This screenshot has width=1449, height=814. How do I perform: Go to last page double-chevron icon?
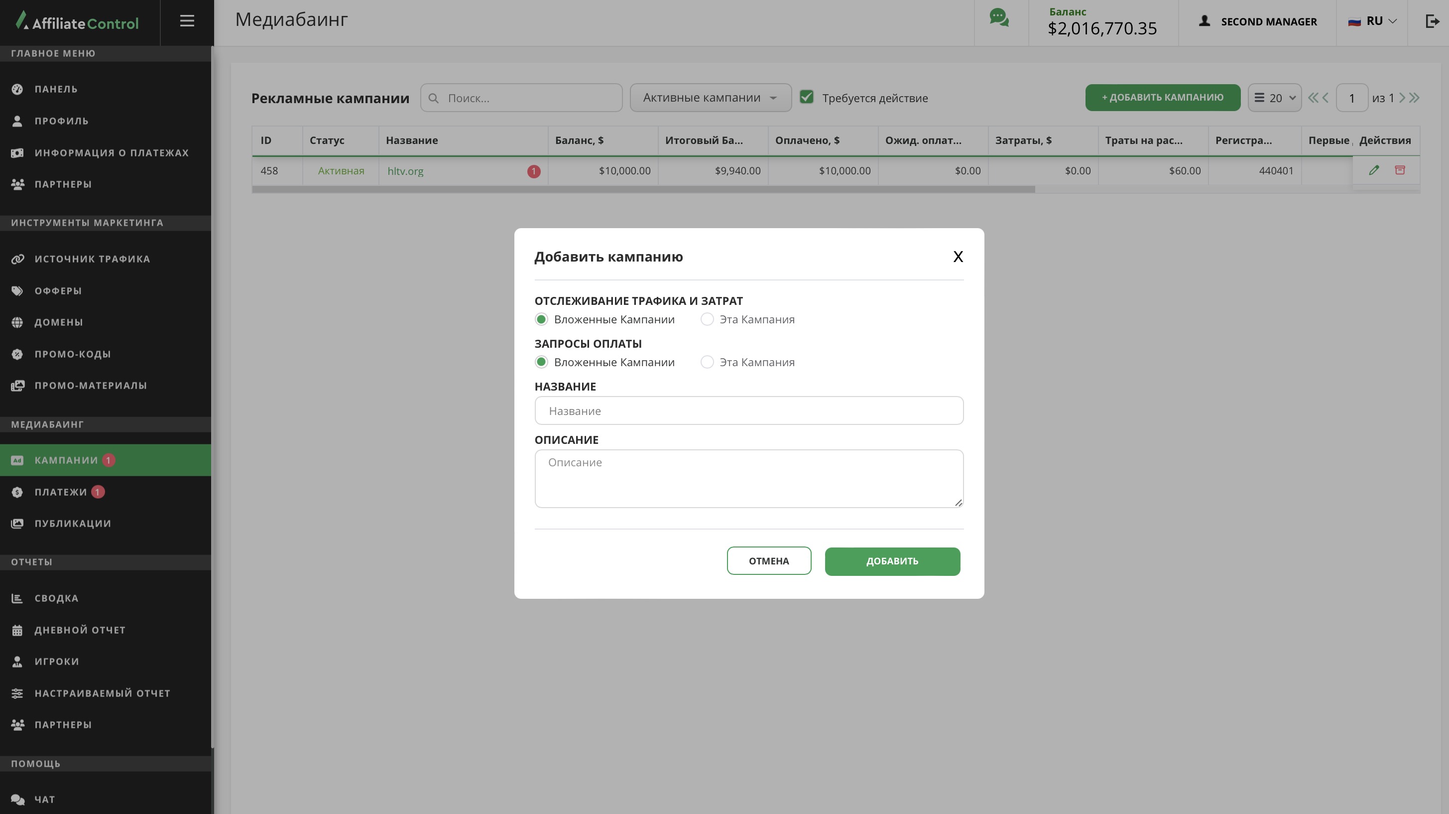point(1414,98)
